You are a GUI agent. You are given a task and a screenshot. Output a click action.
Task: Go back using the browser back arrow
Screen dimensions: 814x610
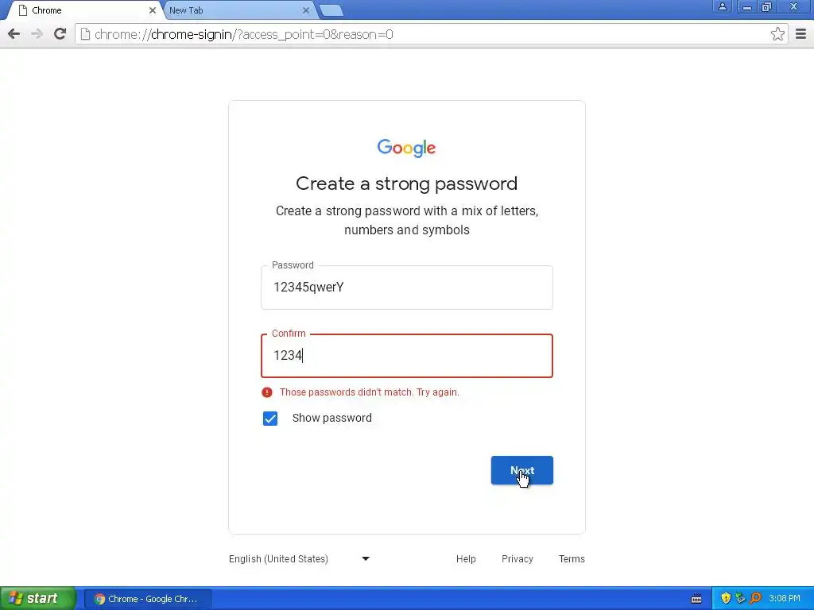tap(14, 34)
